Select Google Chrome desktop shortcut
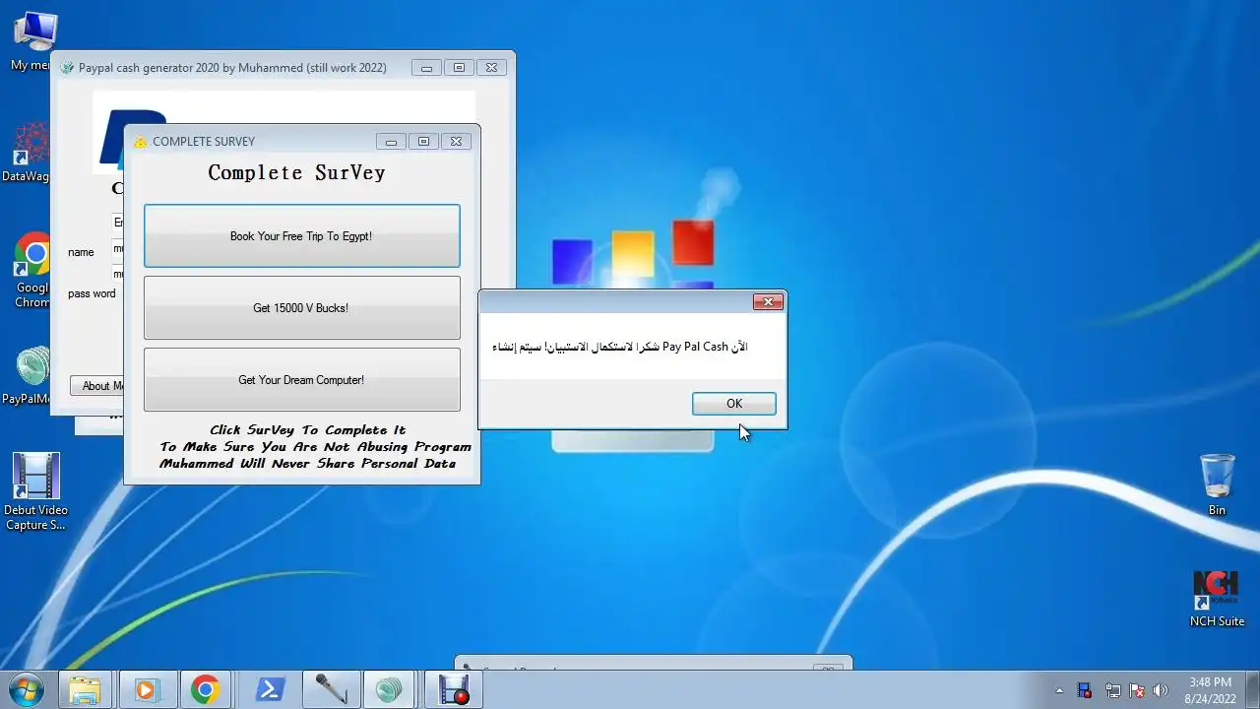 32,272
